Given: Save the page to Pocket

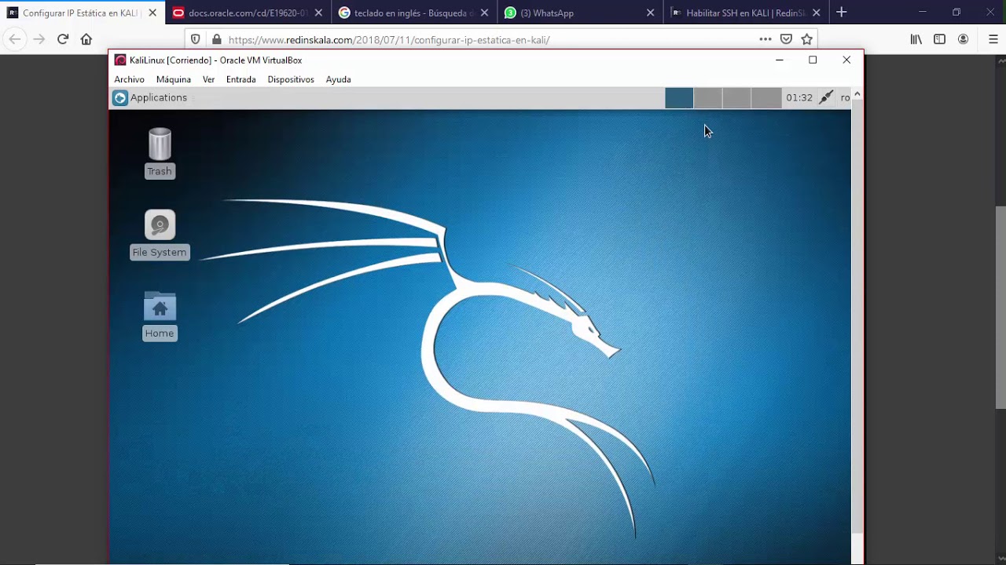Looking at the screenshot, I should 786,39.
